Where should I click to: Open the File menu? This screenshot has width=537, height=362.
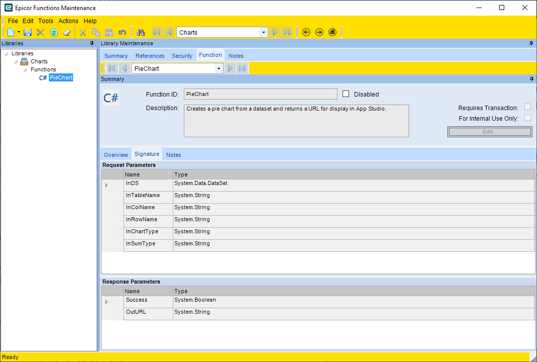point(13,21)
